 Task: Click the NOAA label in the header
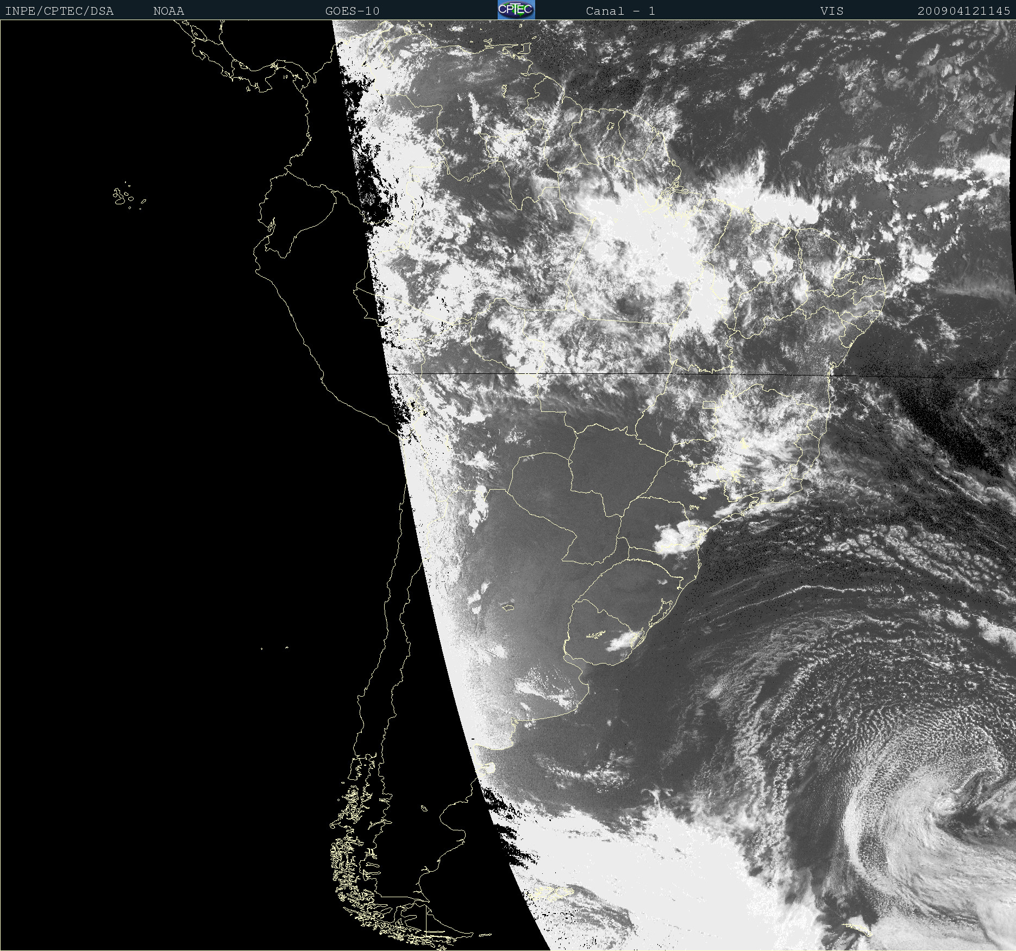(169, 11)
